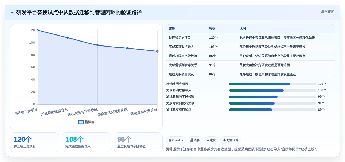This screenshot has height=162, width=345.
Task: Click the progress bar for 完成基础数据导入
Action: pos(272,90)
